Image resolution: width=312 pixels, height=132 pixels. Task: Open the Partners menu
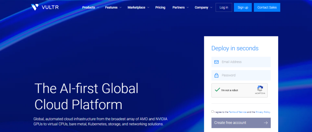point(179,8)
